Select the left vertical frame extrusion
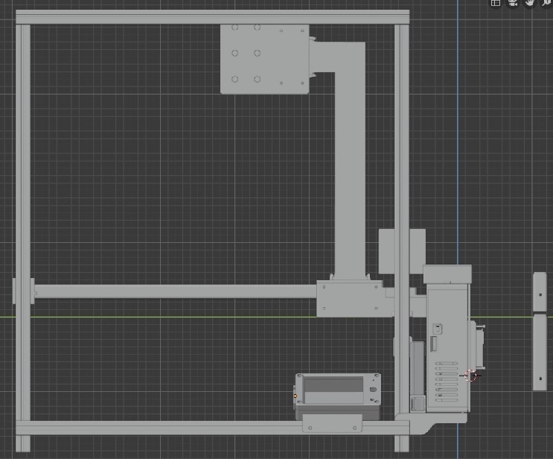The height and width of the screenshot is (459, 553). (23, 223)
